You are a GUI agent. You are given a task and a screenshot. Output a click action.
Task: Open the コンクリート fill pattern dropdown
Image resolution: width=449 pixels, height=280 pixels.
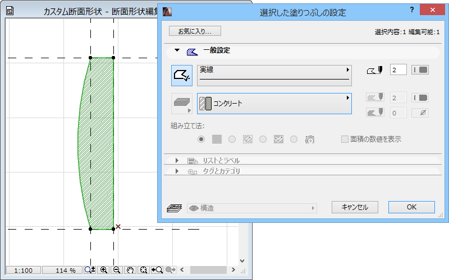(274, 104)
